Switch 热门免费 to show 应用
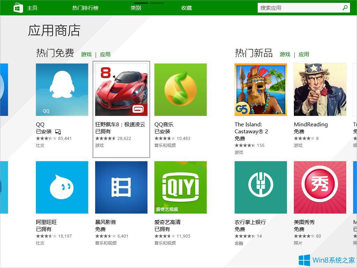Viewport: 357px width, 268px height. pyautogui.click(x=105, y=54)
